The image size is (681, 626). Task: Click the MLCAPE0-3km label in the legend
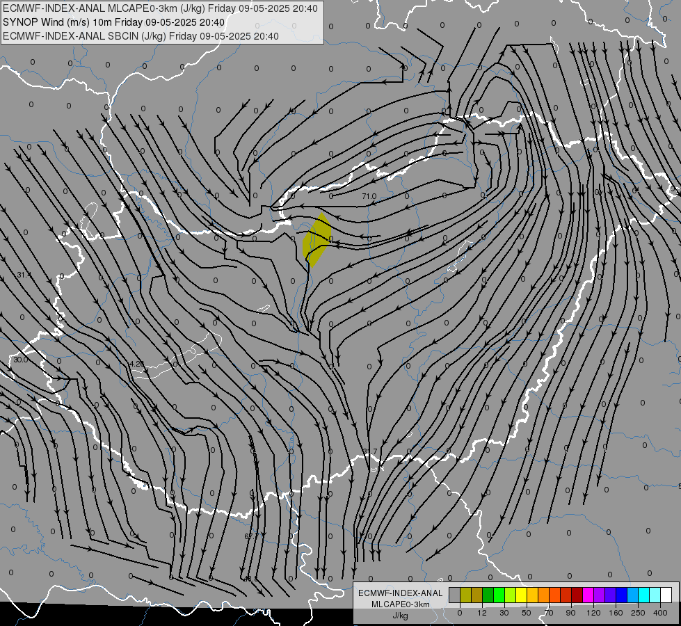point(400,604)
